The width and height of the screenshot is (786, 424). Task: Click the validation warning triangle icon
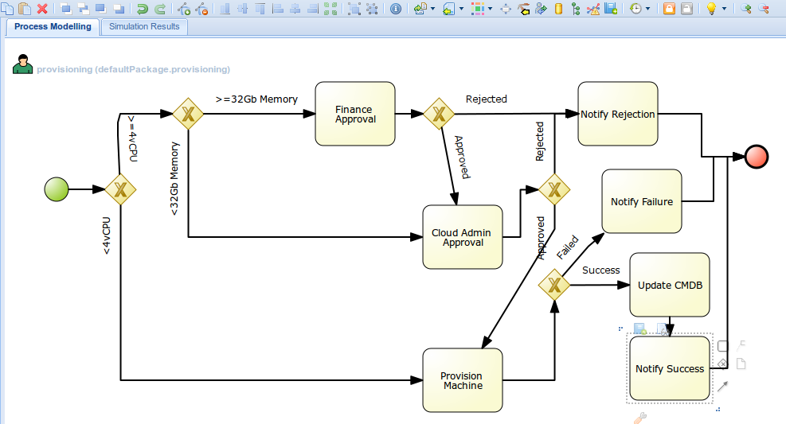593,8
